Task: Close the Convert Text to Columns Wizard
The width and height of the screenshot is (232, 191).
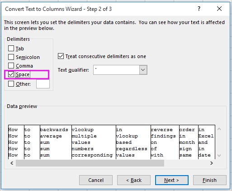Action: point(219,9)
